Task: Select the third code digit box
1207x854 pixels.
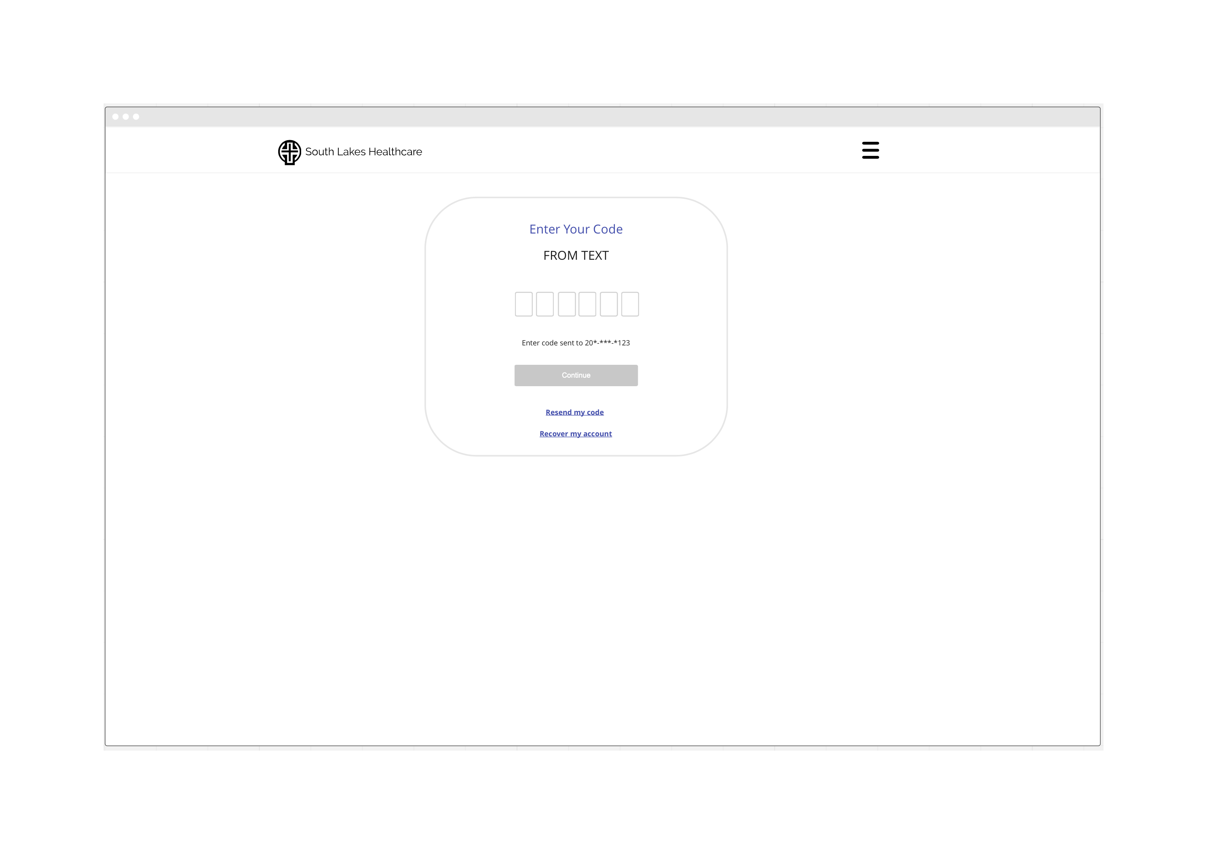Action: point(566,304)
